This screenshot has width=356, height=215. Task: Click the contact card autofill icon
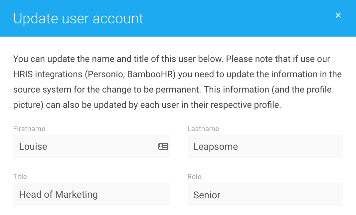pyautogui.click(x=163, y=146)
